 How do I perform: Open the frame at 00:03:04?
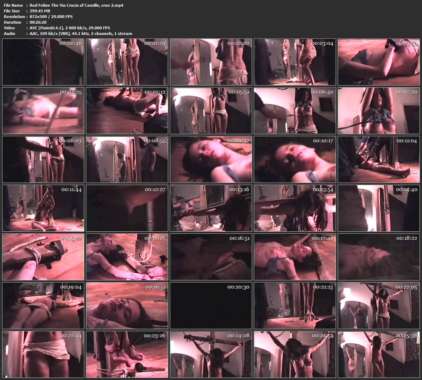[x=295, y=62]
